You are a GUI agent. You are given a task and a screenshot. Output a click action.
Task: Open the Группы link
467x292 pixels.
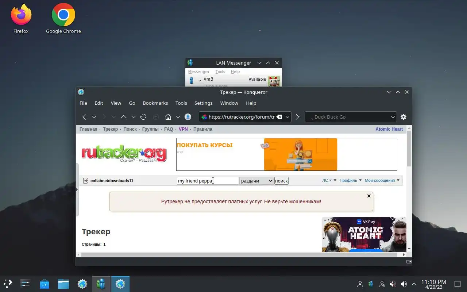tap(150, 129)
